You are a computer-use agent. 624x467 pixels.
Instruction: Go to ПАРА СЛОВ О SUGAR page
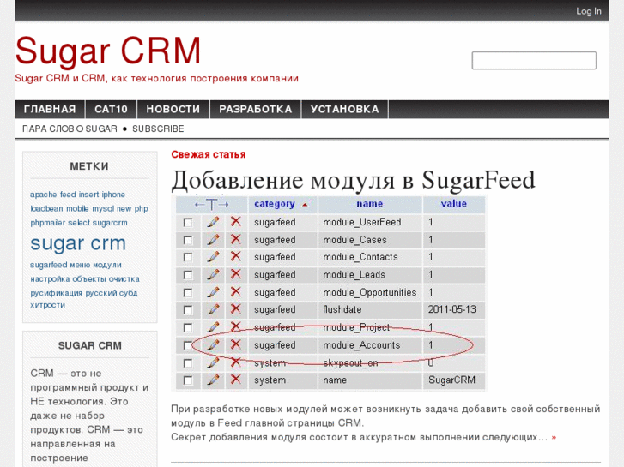point(70,129)
